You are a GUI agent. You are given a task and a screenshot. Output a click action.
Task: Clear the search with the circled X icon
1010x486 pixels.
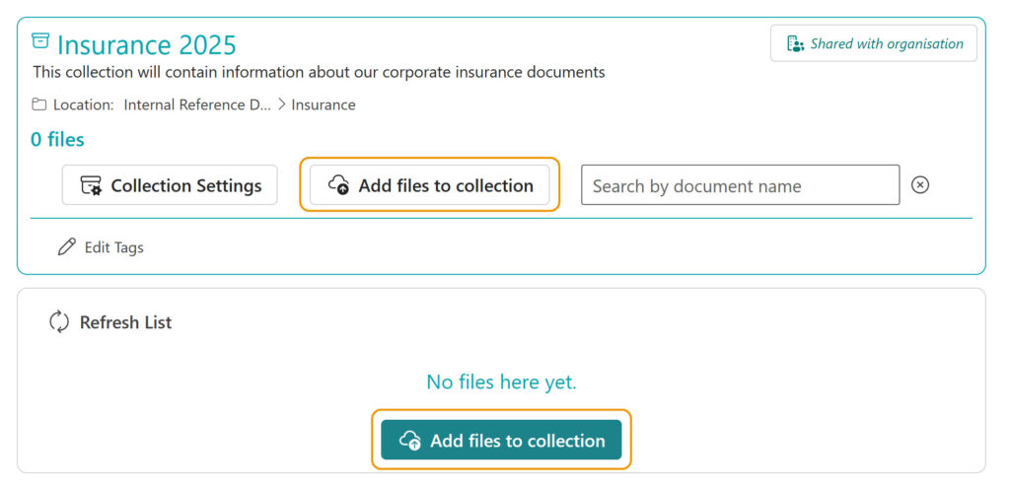[919, 184]
